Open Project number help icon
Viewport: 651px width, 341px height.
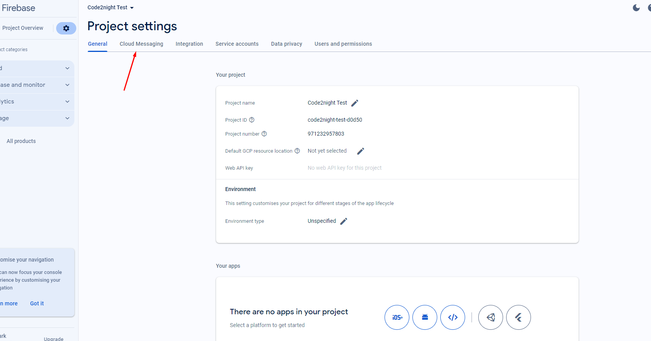coord(264,134)
